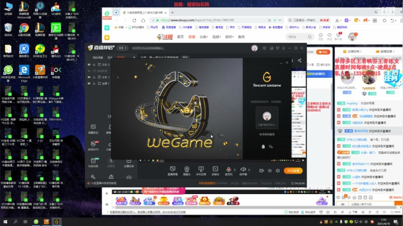Open browser undo-closed-tab dropdown
Viewport: 403px width, 226px height.
tap(396, 21)
